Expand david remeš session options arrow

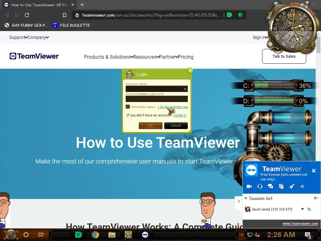(x=303, y=209)
